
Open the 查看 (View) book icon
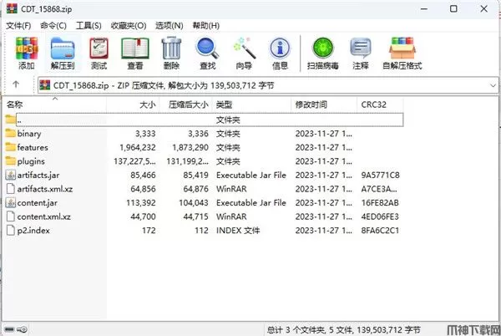click(x=135, y=48)
